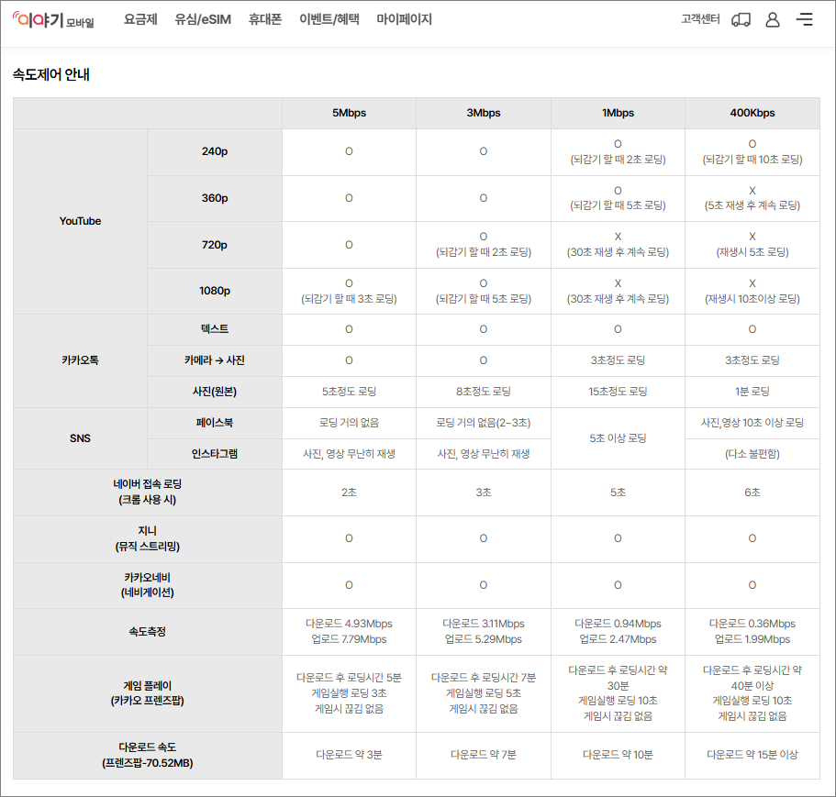Click the 인스타그램 row label
836x797 pixels.
(x=215, y=454)
